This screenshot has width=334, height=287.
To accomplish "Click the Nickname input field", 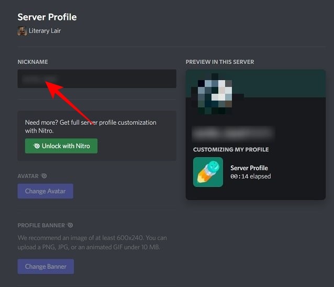I will 97,79.
